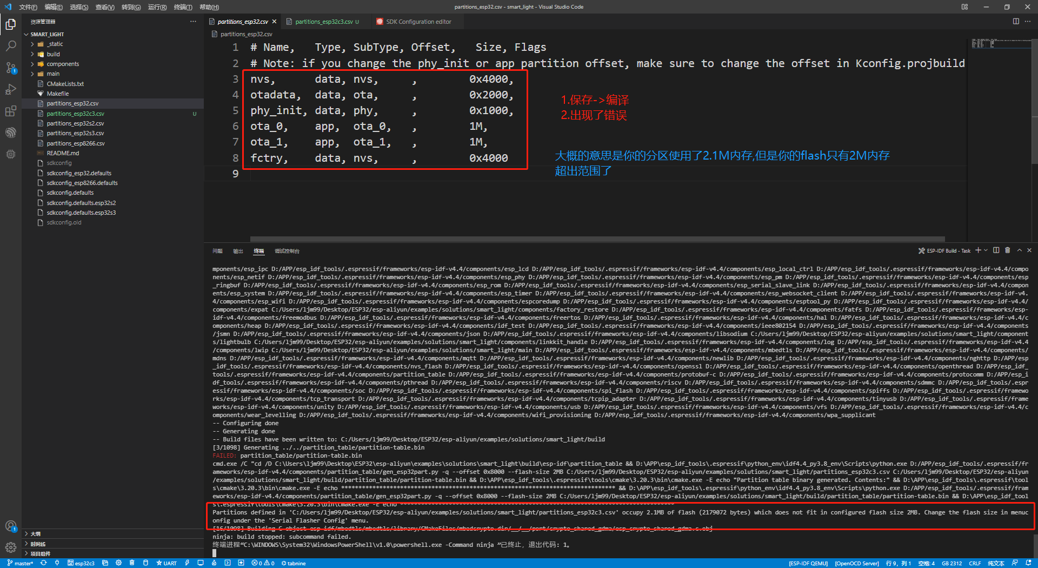The height and width of the screenshot is (568, 1038).
Task: Open View menu
Action: tap(105, 7)
